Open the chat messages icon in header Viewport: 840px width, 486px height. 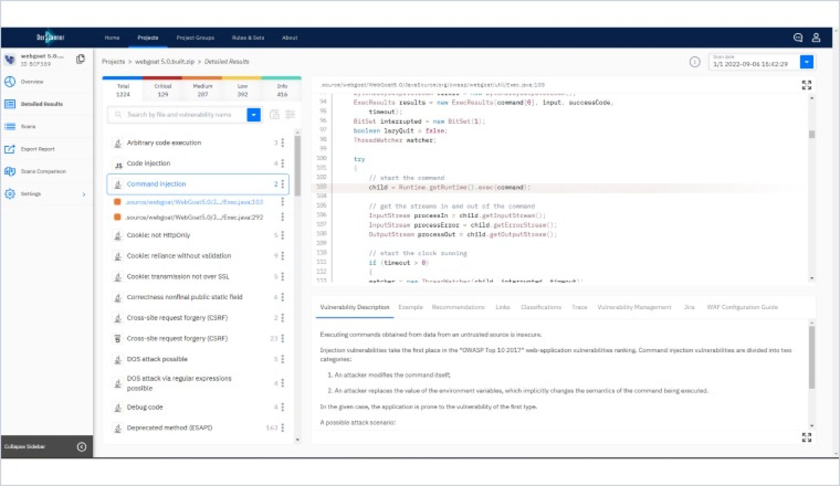798,38
